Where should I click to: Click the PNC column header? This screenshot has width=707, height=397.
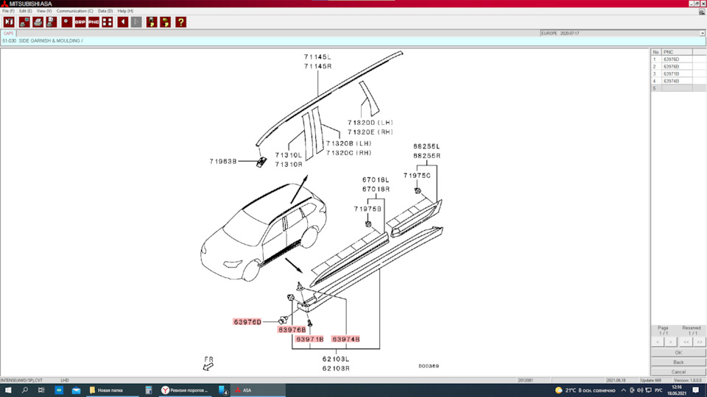pos(676,52)
